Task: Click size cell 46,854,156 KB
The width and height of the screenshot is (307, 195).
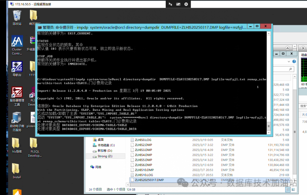Action: click(x=279, y=170)
